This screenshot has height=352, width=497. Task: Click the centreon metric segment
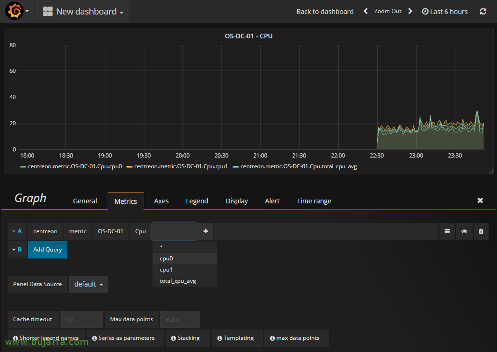45,231
